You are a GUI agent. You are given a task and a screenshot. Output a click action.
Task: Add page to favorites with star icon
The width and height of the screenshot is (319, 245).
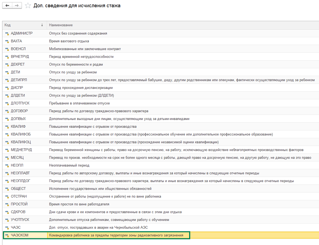[28, 6]
